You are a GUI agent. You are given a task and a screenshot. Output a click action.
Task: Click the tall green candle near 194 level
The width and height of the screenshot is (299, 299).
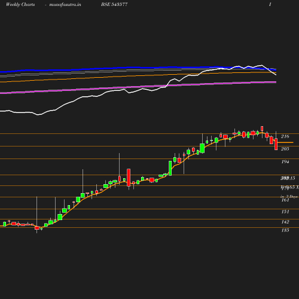point(170,168)
